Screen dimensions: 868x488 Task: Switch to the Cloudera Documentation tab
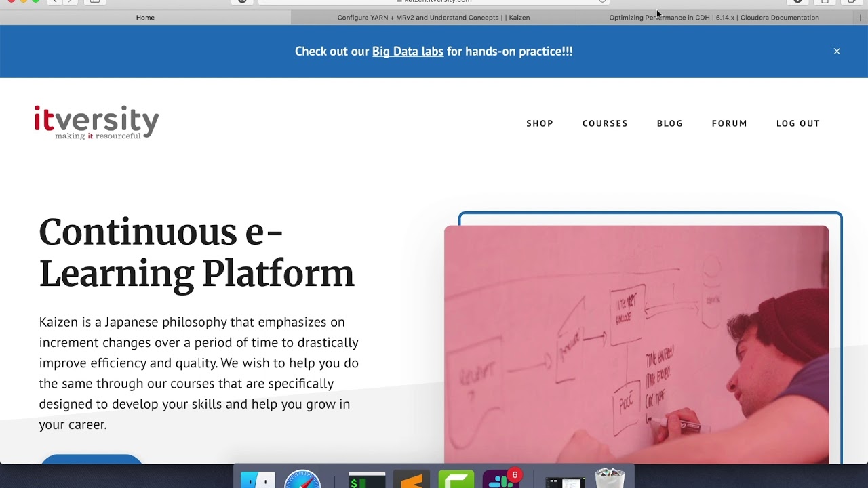point(714,18)
